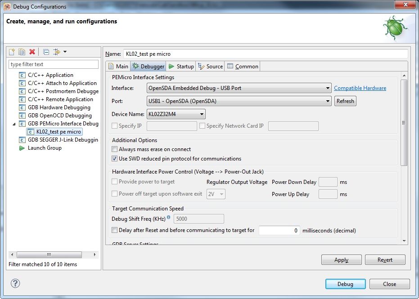
Task: Click the delay milliseconds input field
Action: [279, 230]
